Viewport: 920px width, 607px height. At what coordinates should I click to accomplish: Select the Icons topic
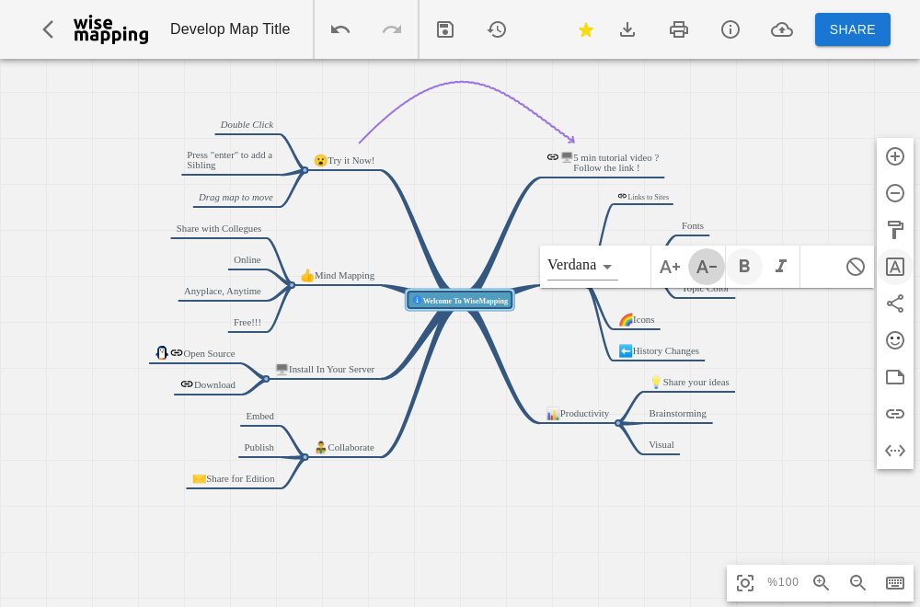pos(638,320)
